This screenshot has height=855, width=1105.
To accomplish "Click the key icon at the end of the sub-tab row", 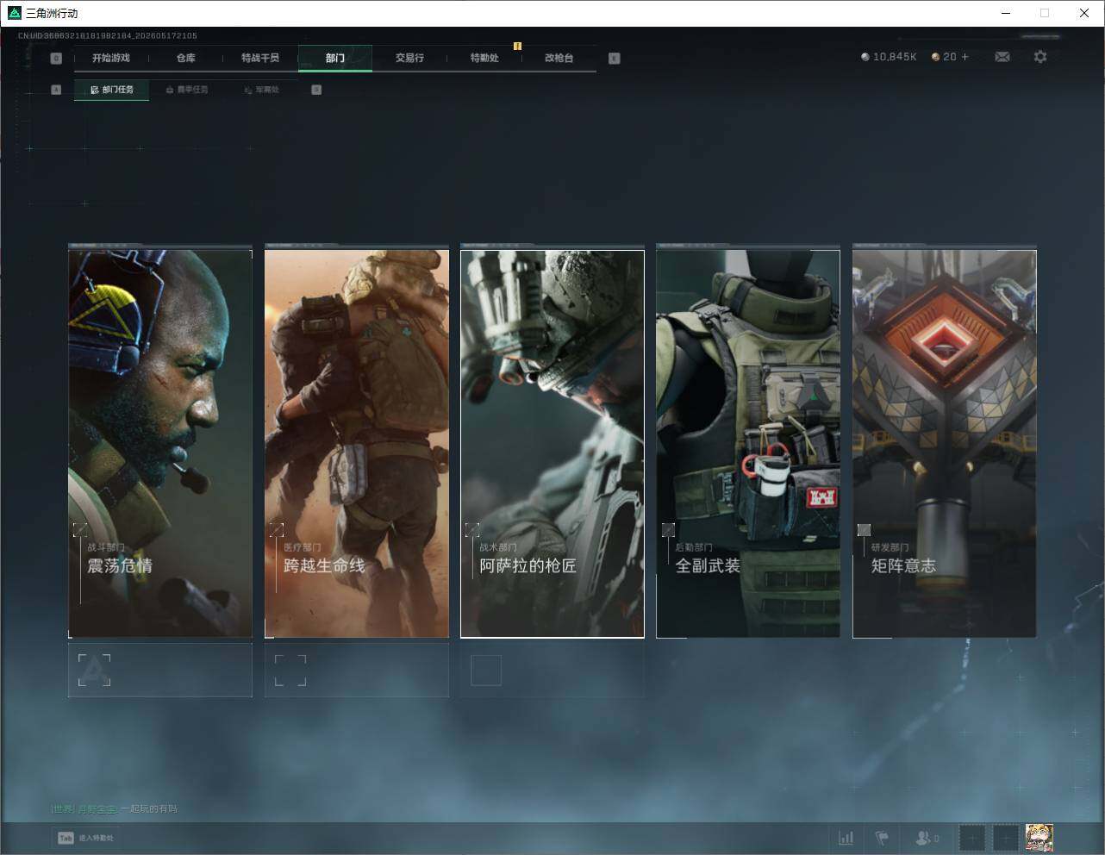I will pos(316,90).
